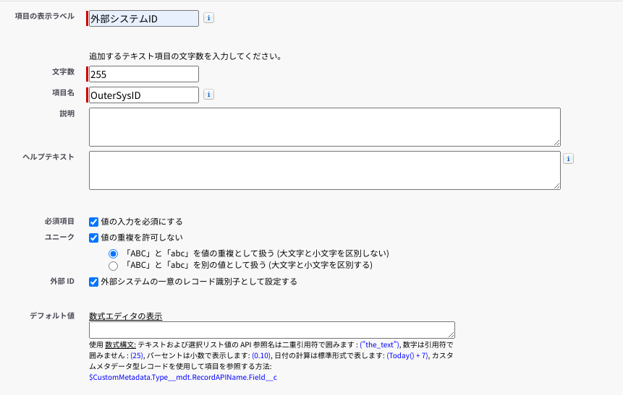Open the 数式構文 help link
This screenshot has height=395, width=623.
point(120,344)
